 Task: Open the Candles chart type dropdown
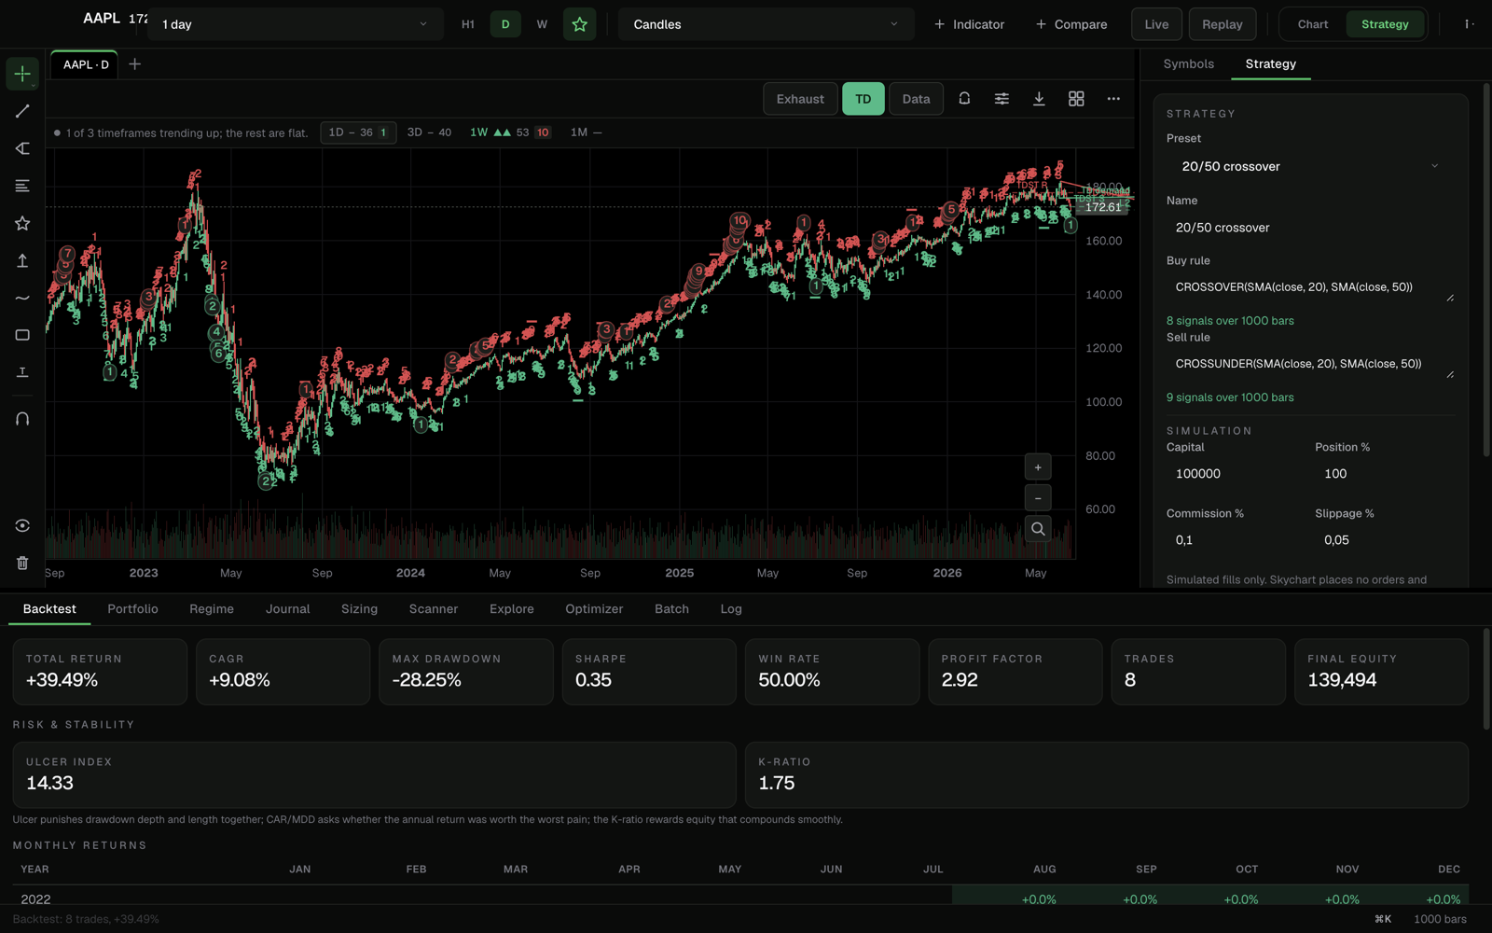tap(766, 24)
